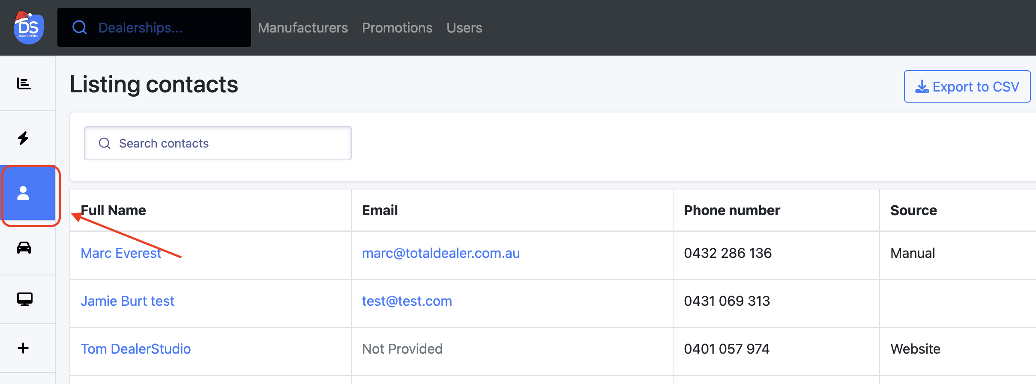The width and height of the screenshot is (1036, 384).
Task: Open Jamie Burt test contact
Action: (127, 301)
